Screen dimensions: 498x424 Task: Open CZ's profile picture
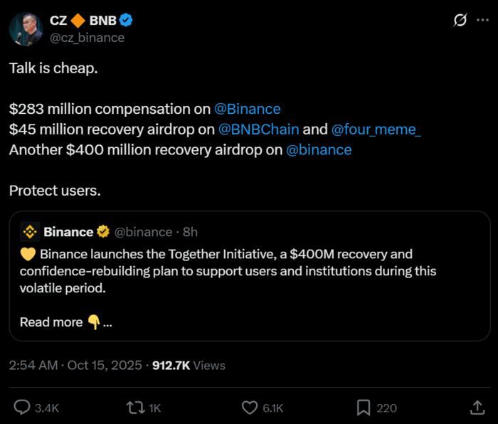pyautogui.click(x=25, y=28)
